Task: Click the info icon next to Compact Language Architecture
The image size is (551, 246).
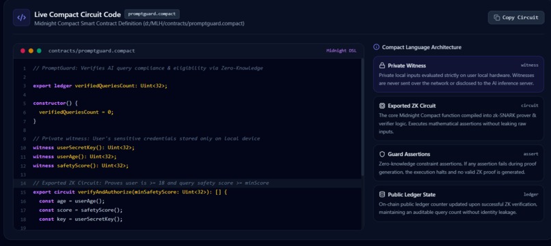Action: [377, 47]
